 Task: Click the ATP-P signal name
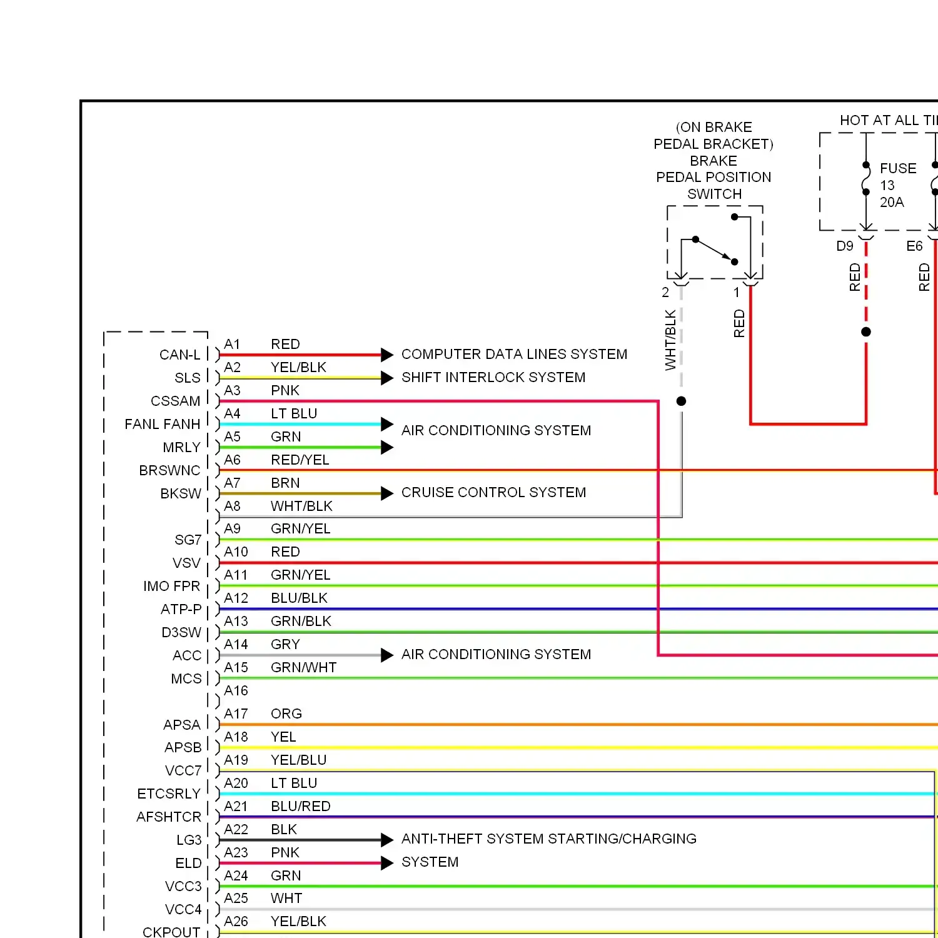(x=181, y=610)
